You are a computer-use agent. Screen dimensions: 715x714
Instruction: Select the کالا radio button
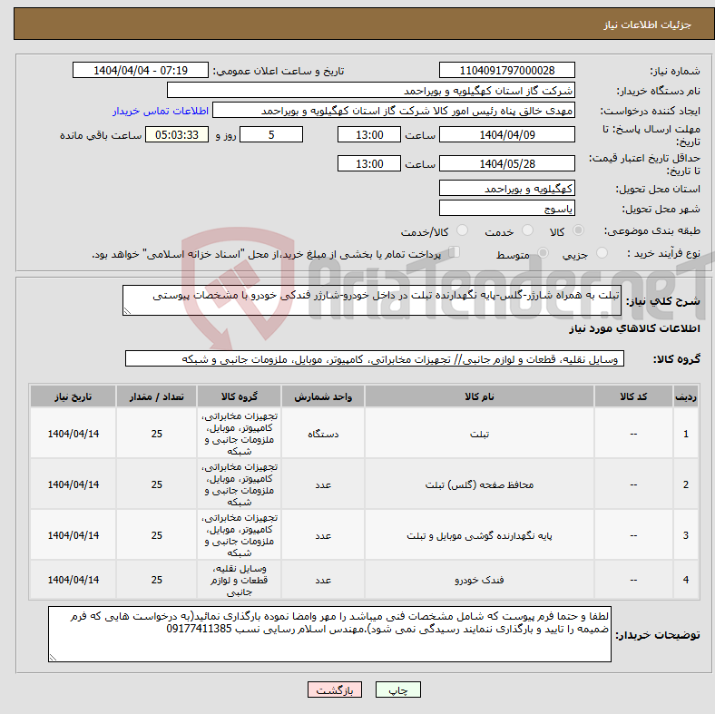pyautogui.click(x=578, y=230)
